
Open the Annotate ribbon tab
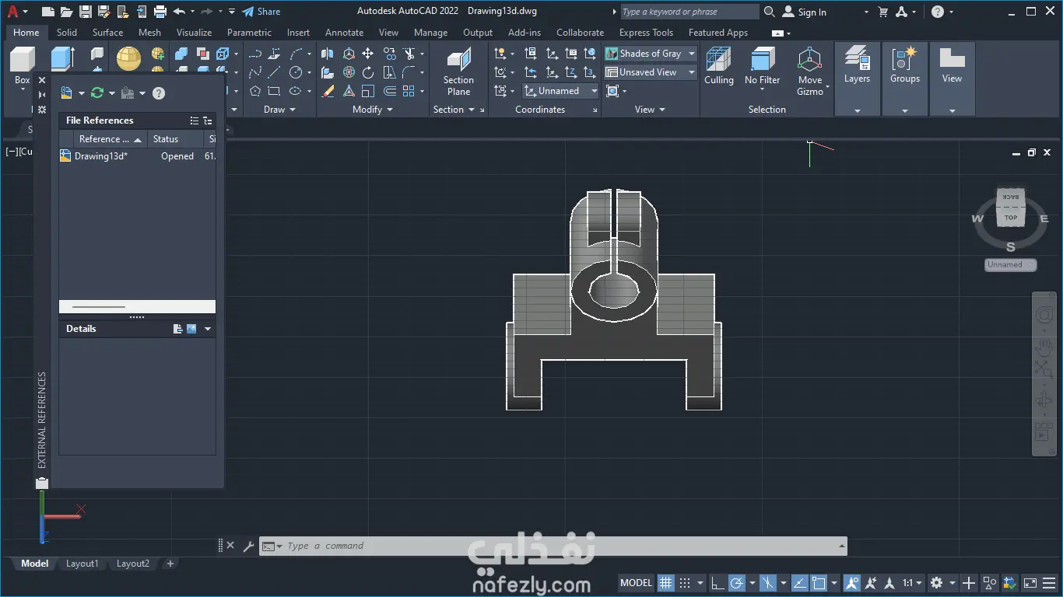[344, 33]
